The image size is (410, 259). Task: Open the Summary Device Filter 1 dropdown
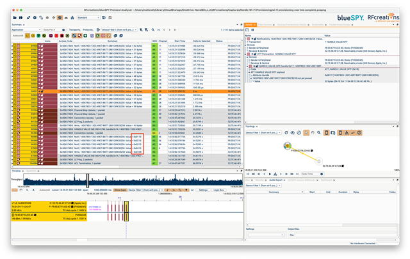[x=119, y=30]
